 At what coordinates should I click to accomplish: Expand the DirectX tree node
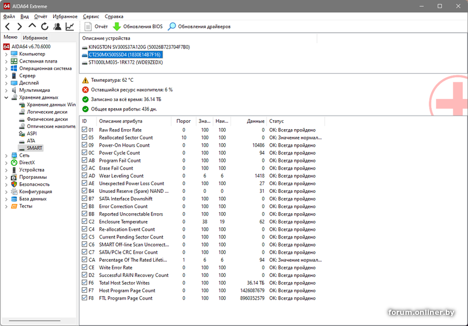[x=6, y=162]
